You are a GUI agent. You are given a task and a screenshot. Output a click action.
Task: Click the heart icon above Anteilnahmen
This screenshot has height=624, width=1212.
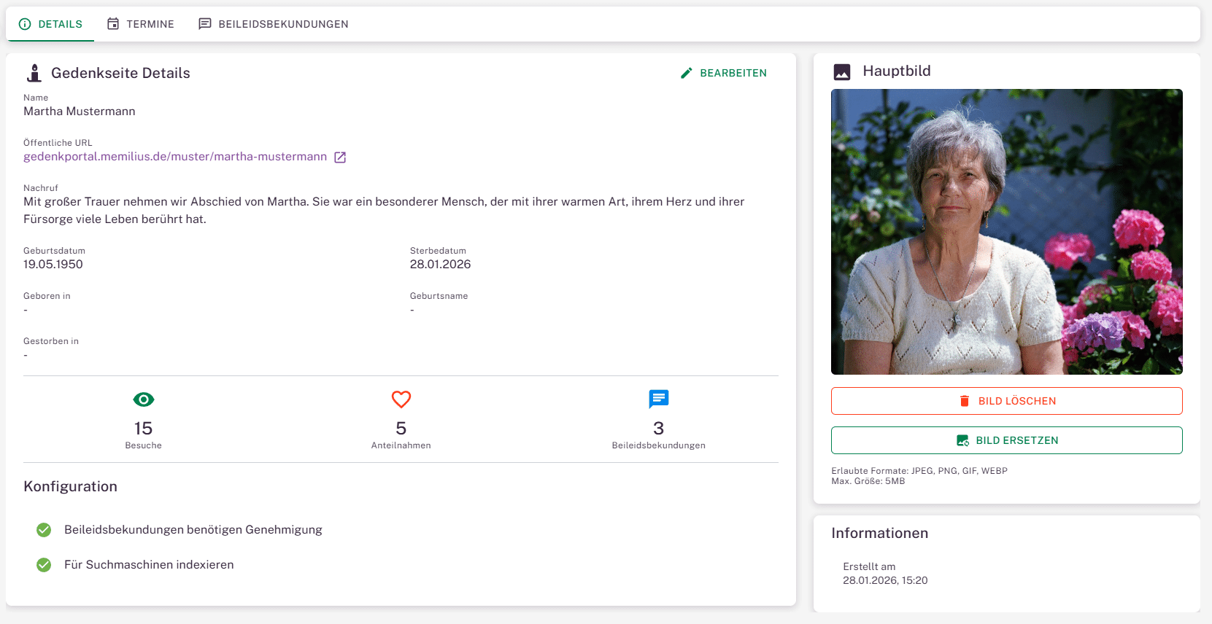[x=401, y=399]
